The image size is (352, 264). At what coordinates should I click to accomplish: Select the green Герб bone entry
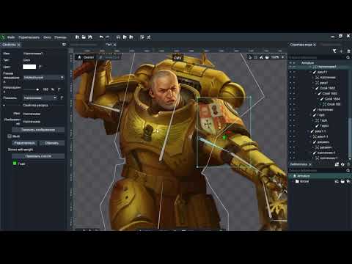coord(19,164)
